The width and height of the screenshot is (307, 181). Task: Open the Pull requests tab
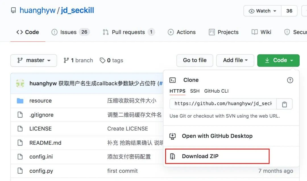[128, 32]
